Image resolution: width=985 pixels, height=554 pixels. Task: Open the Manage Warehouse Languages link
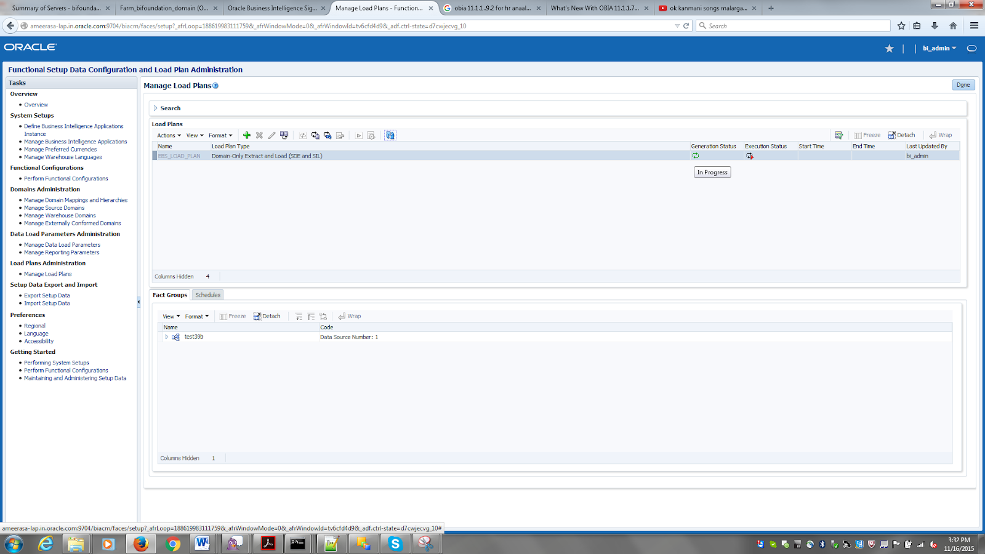[x=63, y=157]
